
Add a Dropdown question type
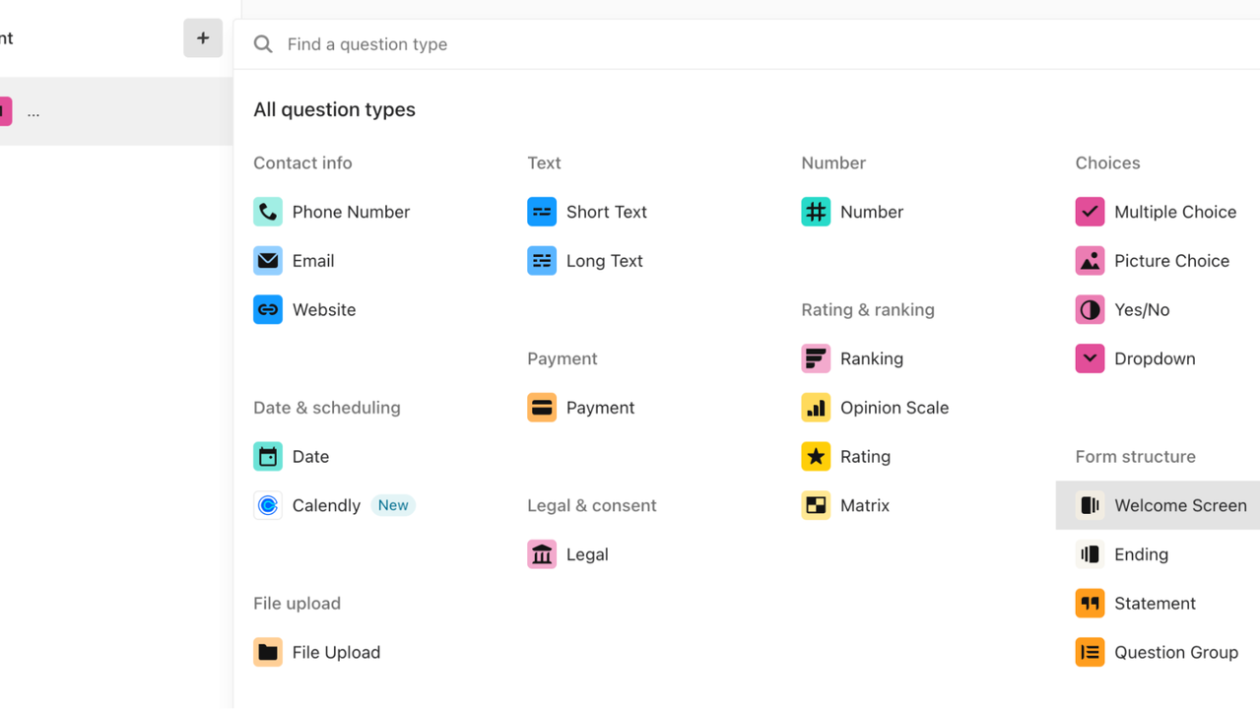(x=1154, y=358)
